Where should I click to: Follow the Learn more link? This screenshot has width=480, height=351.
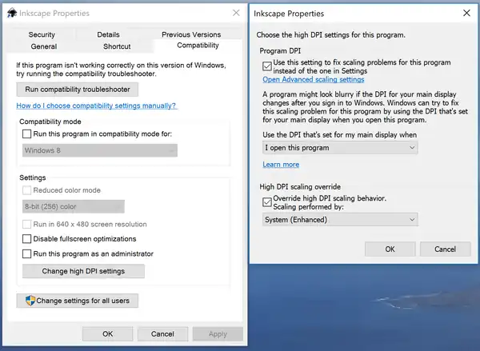pyautogui.click(x=281, y=165)
